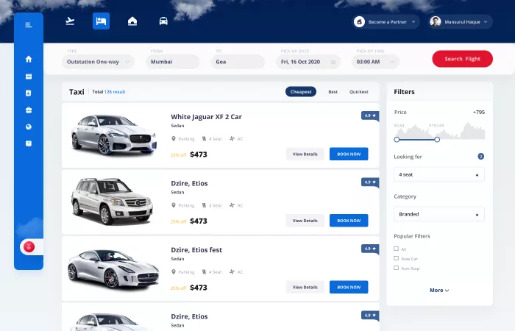Open the hamburger menu in sidebar

[29, 25]
